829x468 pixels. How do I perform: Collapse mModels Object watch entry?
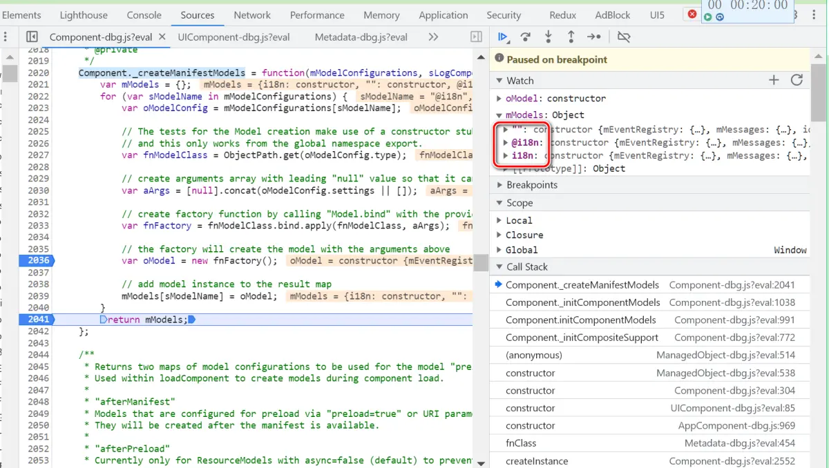[x=499, y=115]
